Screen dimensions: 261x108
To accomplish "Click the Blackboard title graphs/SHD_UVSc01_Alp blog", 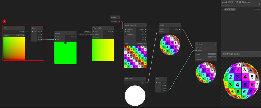I will coord(236,2).
